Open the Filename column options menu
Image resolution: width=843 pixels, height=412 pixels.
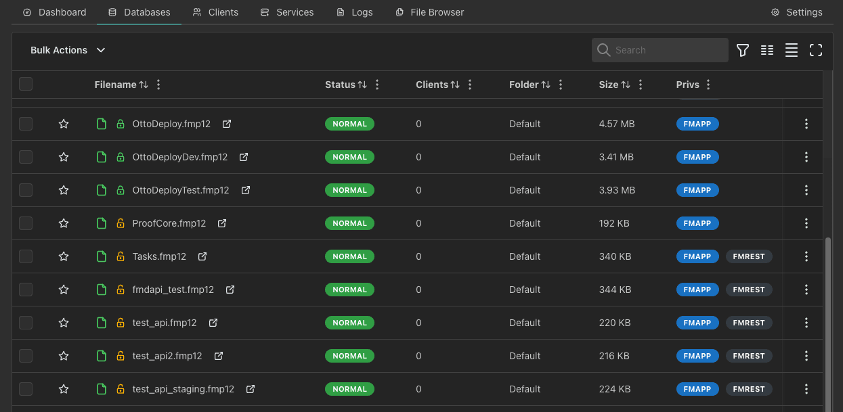click(x=158, y=85)
